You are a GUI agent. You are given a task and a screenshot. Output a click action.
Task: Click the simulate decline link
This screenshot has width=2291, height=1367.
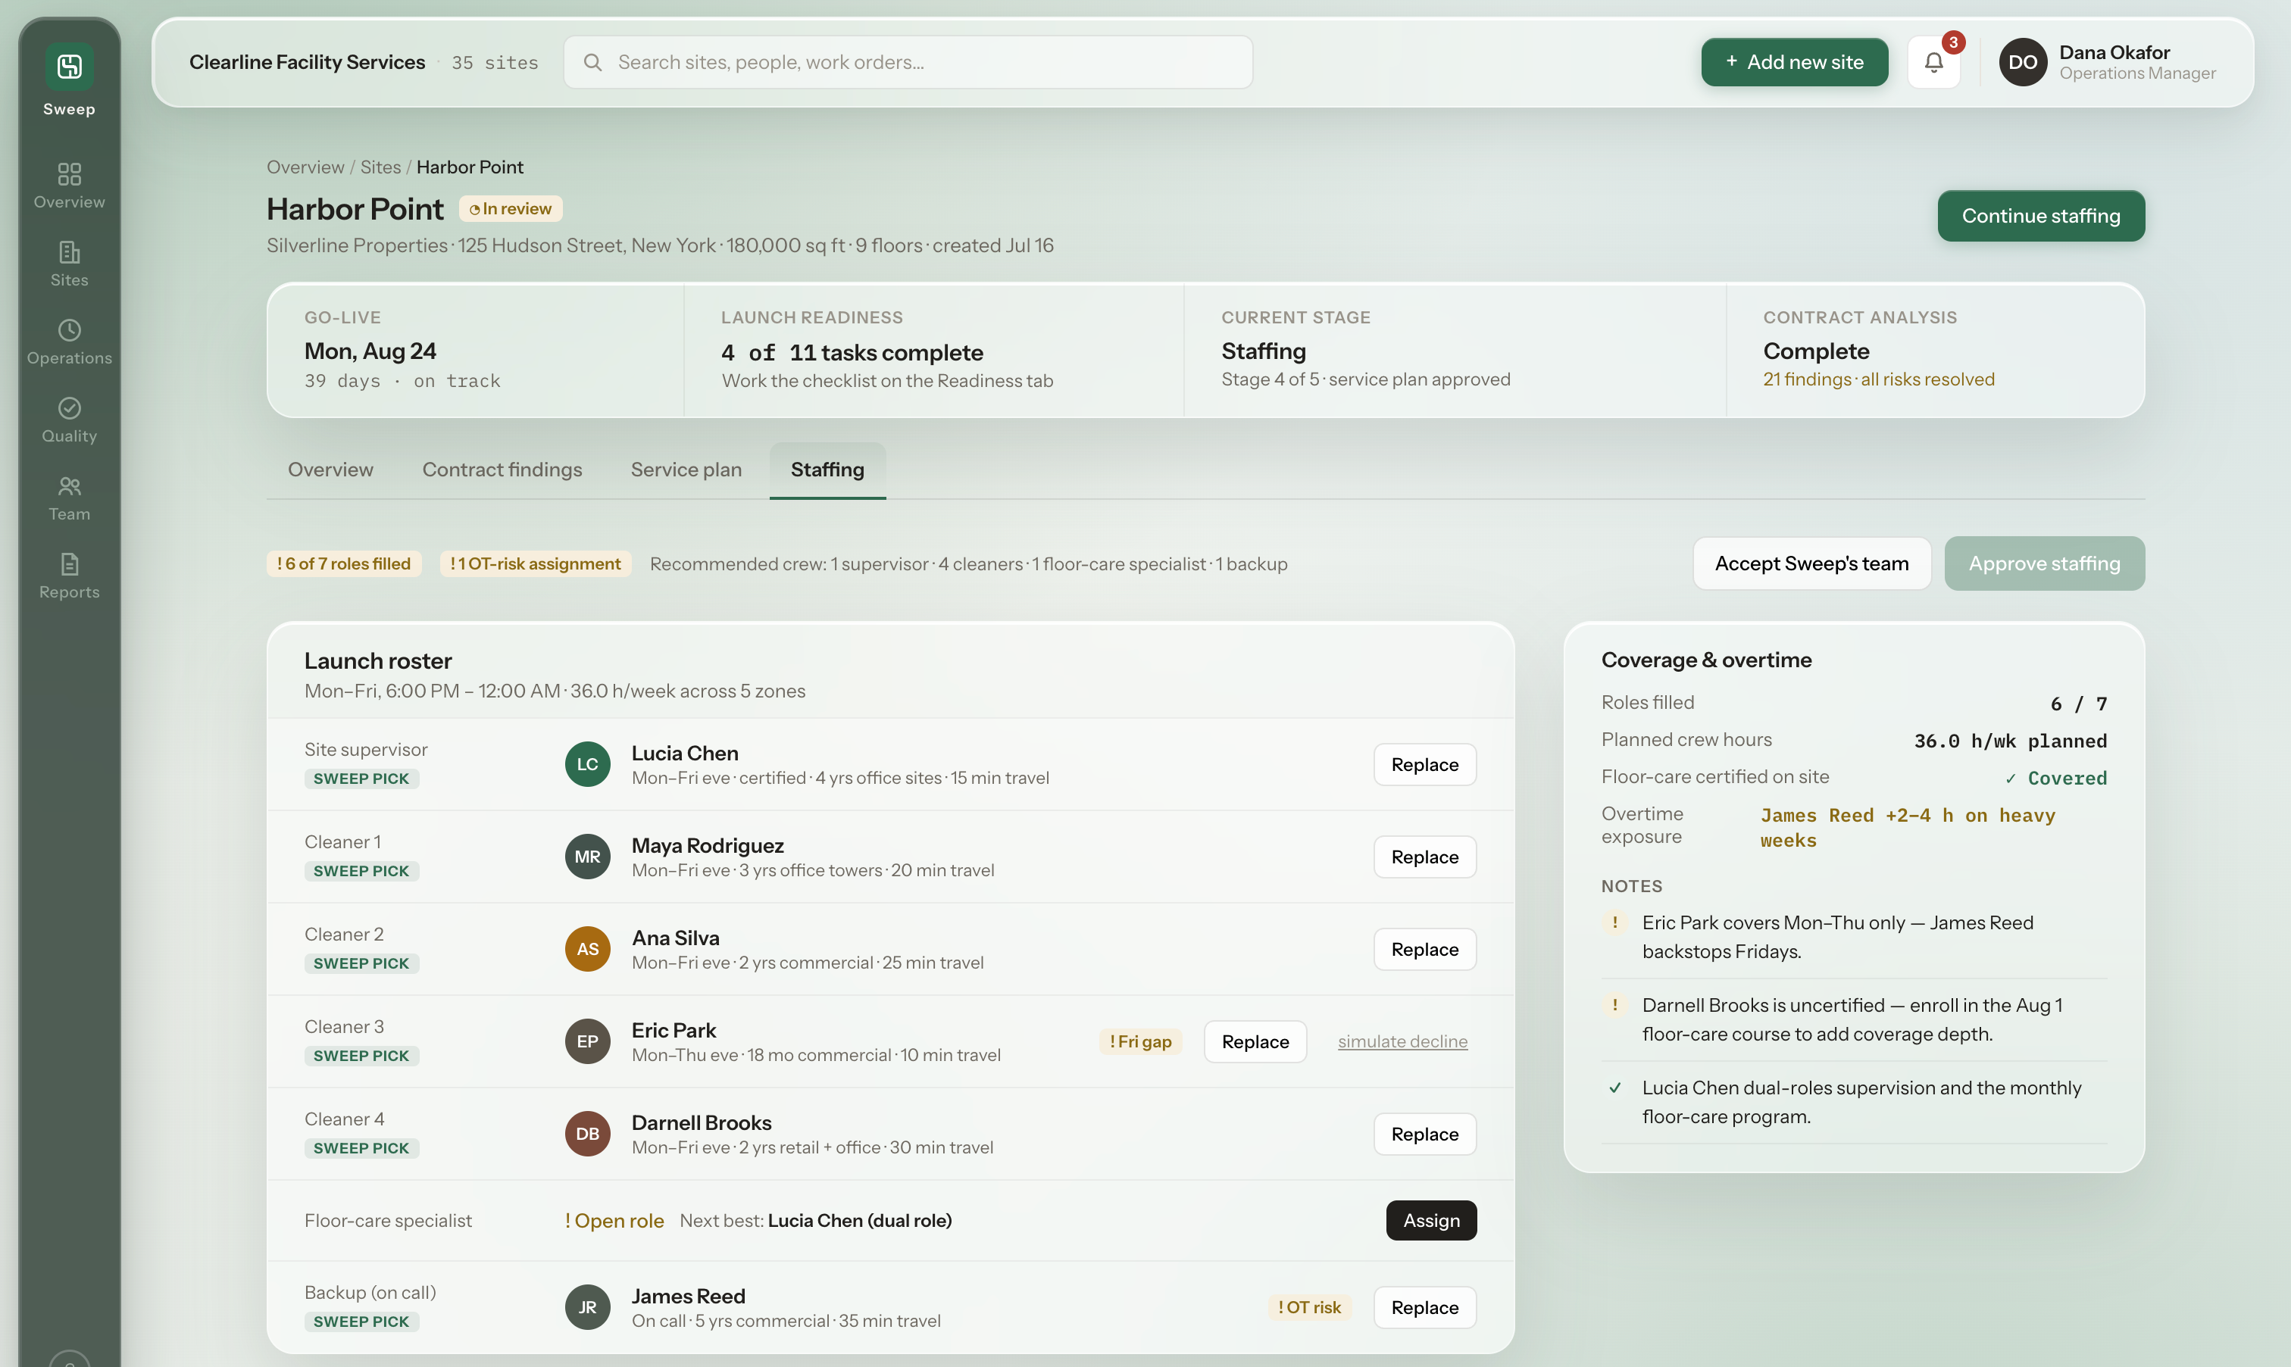pyautogui.click(x=1402, y=1041)
